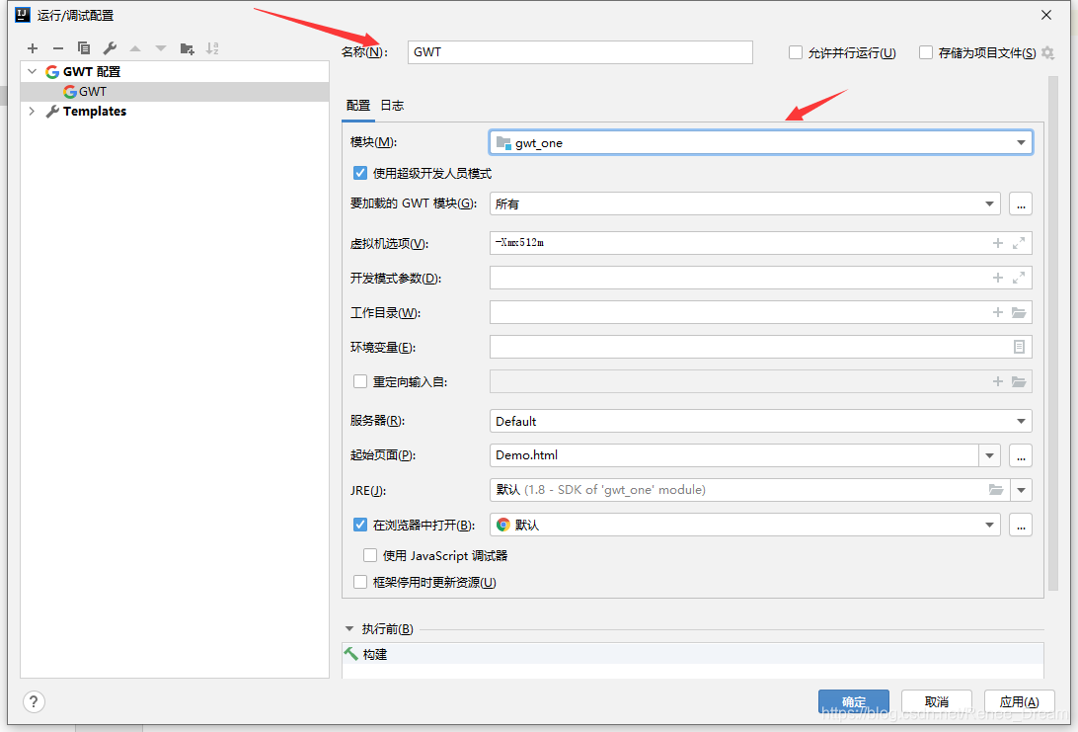Click the cancel button
The height and width of the screenshot is (732, 1078).
click(x=937, y=701)
